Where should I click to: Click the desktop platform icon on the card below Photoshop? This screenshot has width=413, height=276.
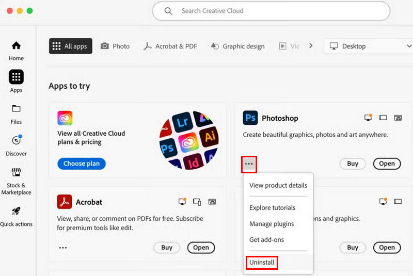(383, 202)
